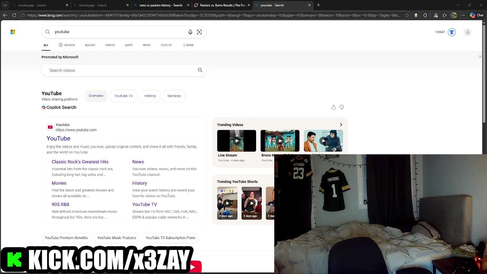The width and height of the screenshot is (487, 274).
Task: Click the Youtube TV pill
Action: click(124, 96)
